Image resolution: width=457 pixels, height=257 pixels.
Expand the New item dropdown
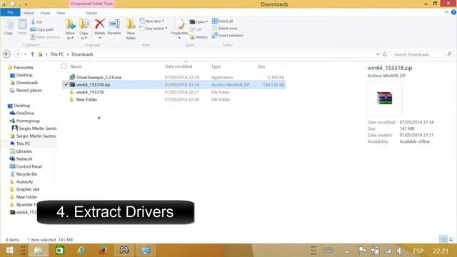[152, 21]
